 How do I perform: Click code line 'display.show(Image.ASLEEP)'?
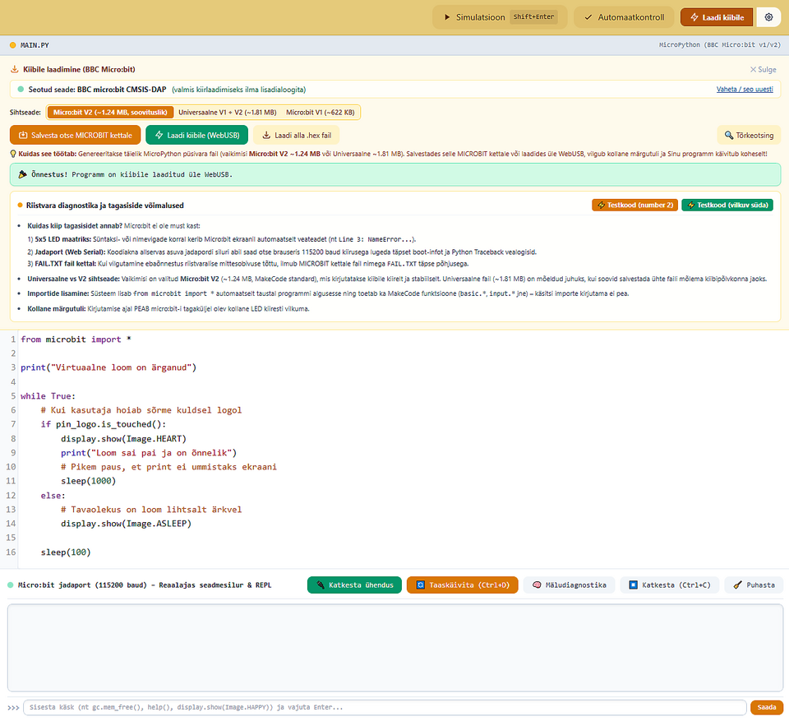click(x=127, y=524)
